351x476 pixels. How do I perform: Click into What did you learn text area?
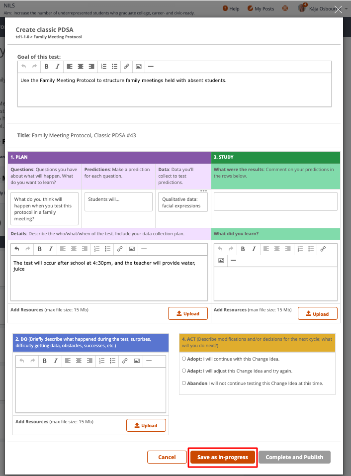click(x=275, y=284)
